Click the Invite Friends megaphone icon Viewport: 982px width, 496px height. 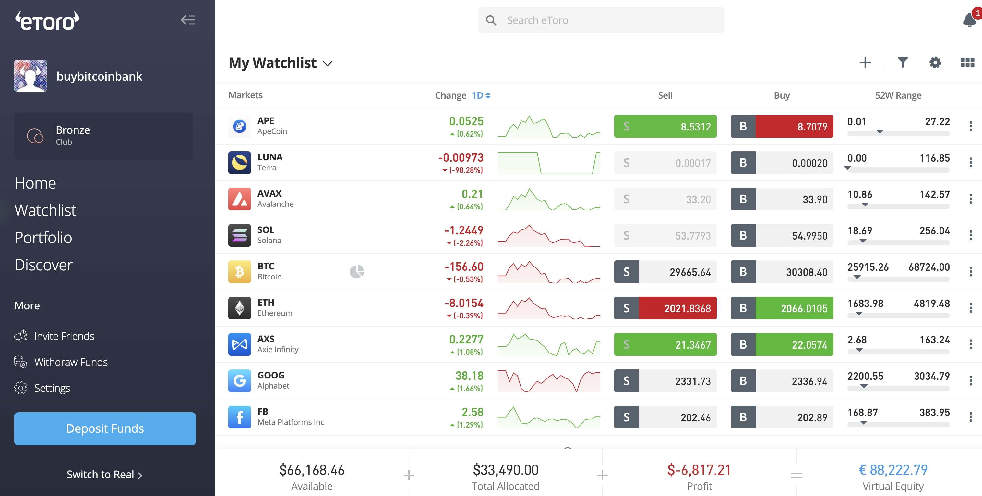(x=20, y=336)
